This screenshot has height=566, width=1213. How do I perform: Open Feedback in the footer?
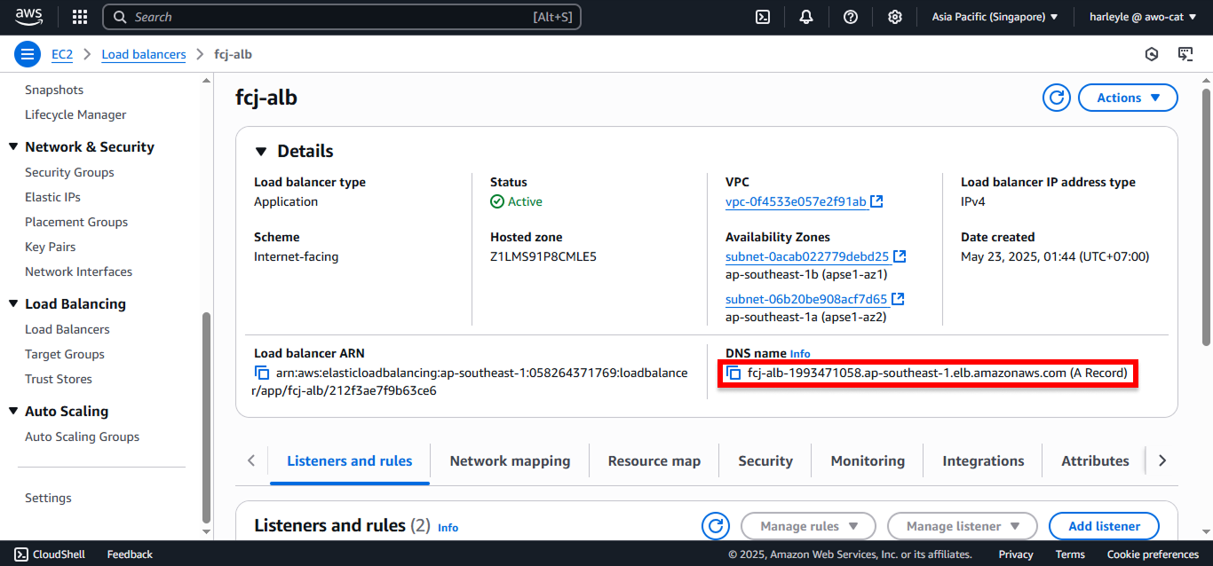[130, 554]
